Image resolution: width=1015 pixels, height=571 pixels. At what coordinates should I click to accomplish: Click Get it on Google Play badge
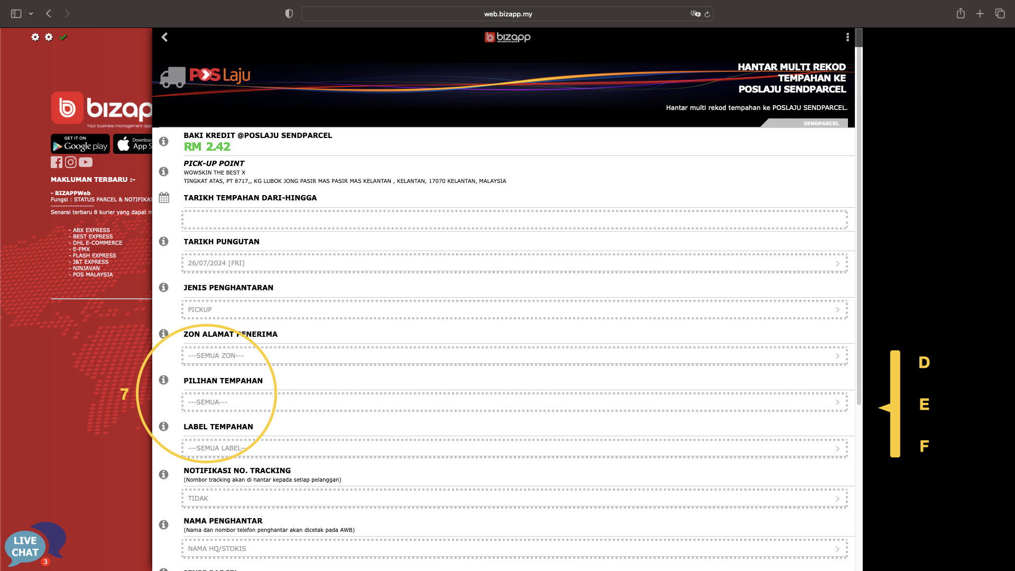pyautogui.click(x=80, y=144)
